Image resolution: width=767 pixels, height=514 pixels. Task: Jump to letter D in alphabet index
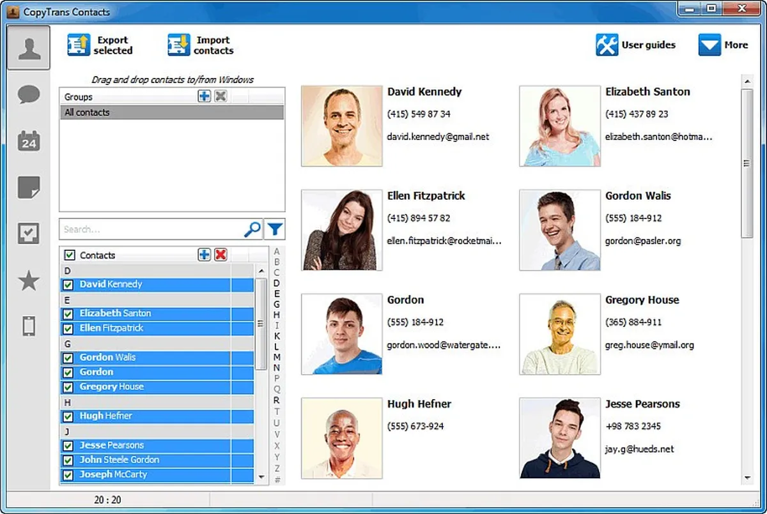pyautogui.click(x=277, y=283)
